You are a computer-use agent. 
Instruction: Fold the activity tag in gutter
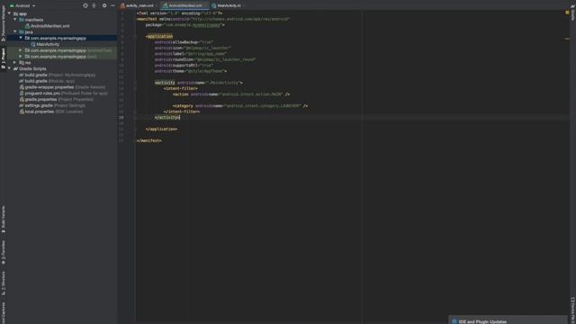click(135, 83)
